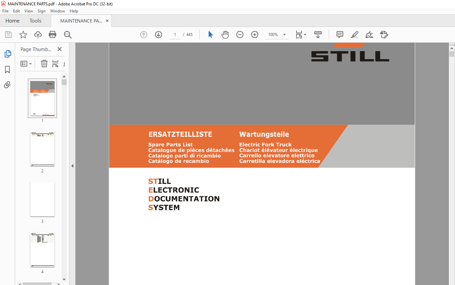Click the page number input field

click(175, 35)
